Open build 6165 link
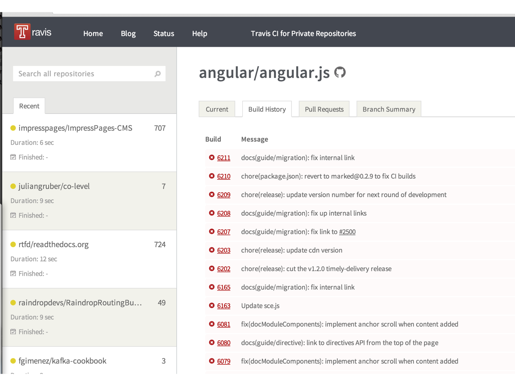The image size is (515, 386). (224, 288)
